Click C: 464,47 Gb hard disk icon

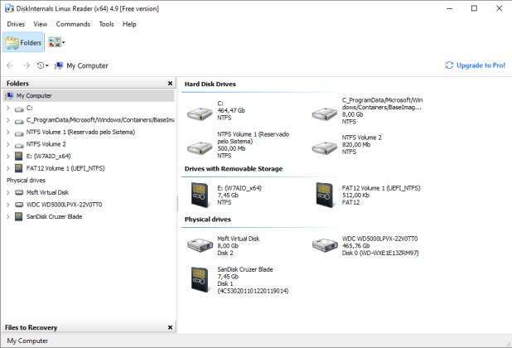click(200, 114)
